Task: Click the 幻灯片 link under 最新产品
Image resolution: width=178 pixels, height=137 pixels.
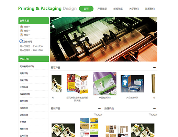Action: [99, 115]
